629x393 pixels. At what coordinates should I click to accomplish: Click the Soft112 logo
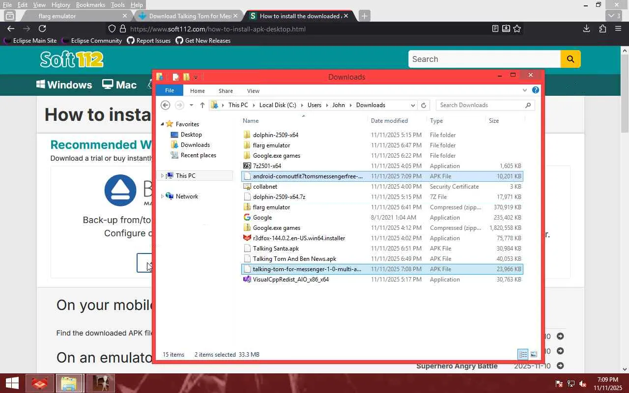click(72, 59)
